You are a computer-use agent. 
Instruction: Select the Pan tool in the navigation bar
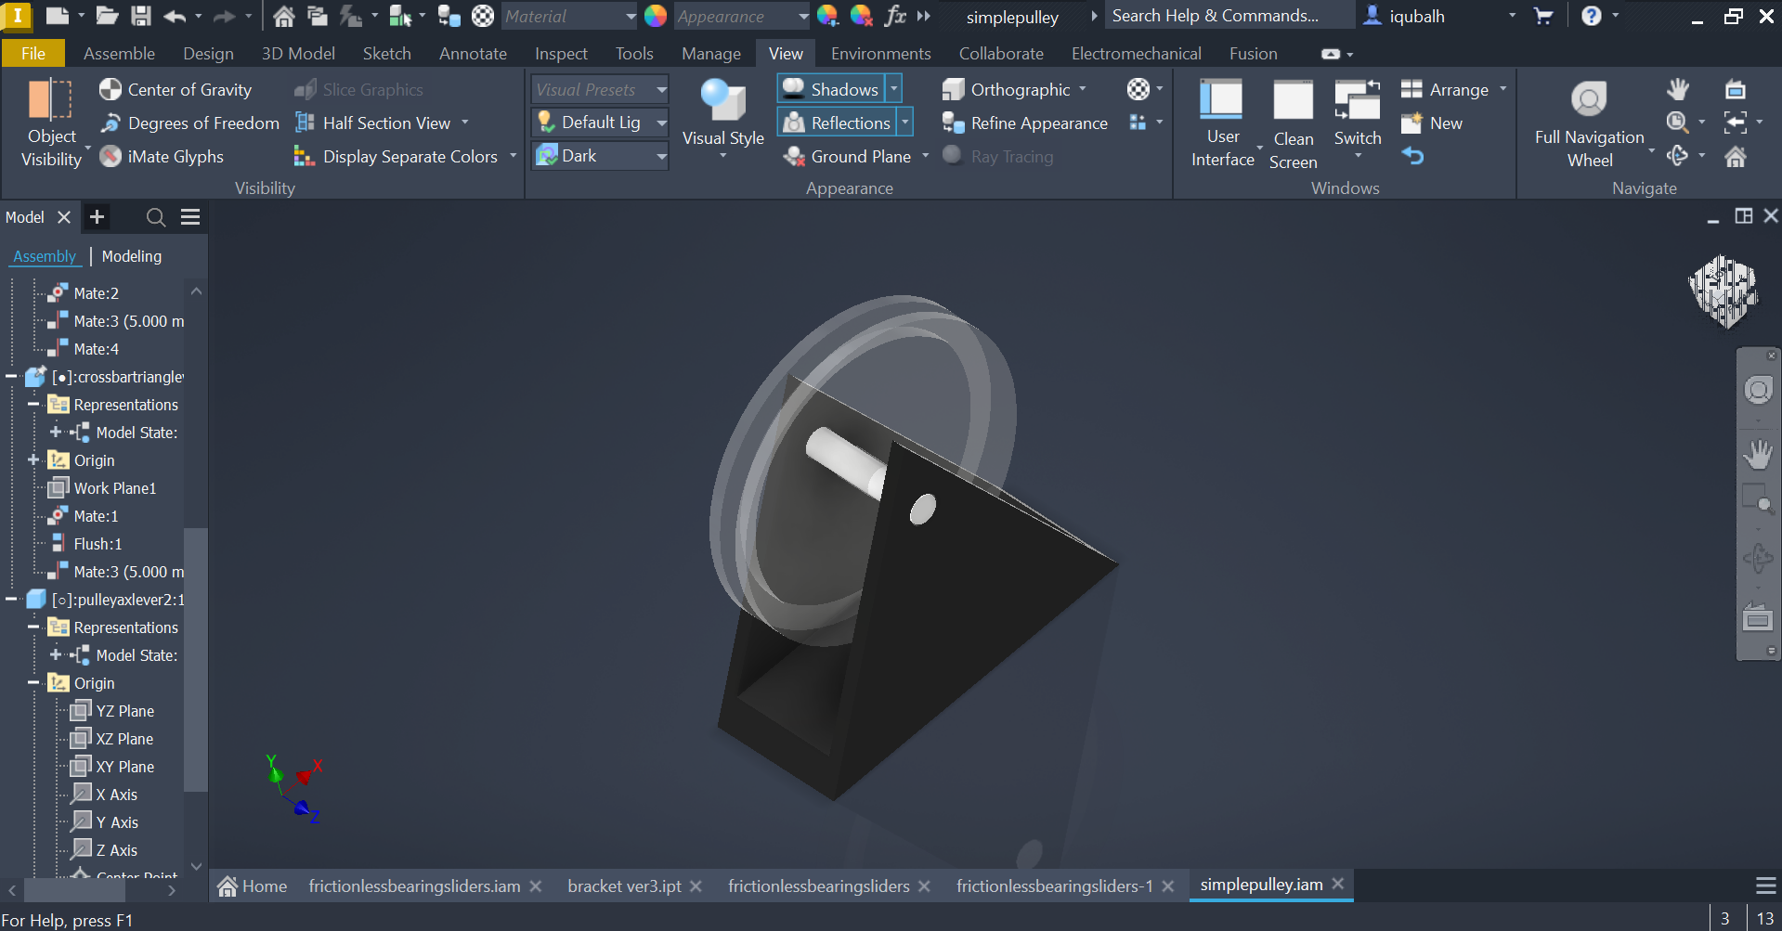[1758, 454]
